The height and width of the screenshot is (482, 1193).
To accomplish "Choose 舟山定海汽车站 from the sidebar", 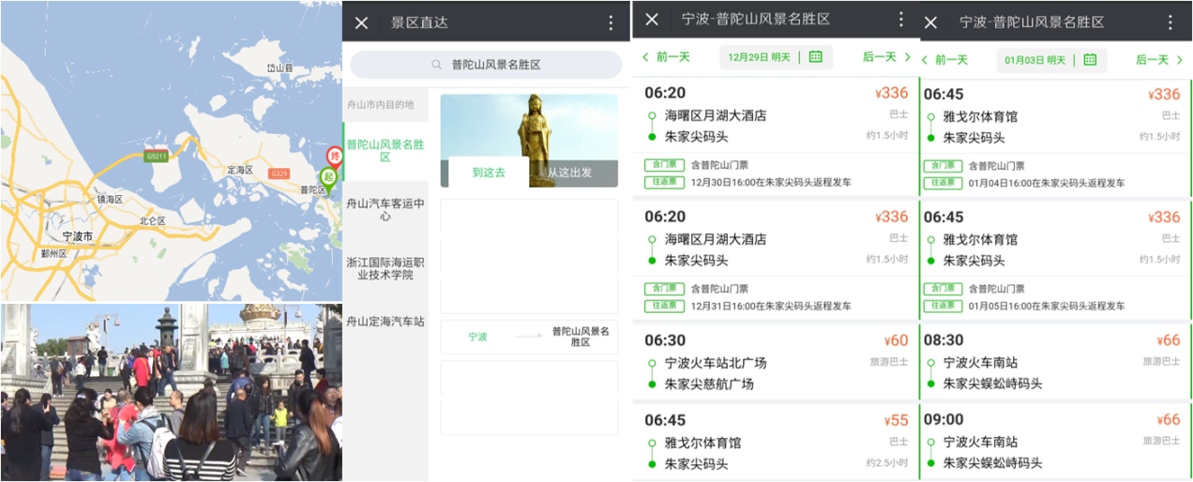I will click(x=385, y=321).
